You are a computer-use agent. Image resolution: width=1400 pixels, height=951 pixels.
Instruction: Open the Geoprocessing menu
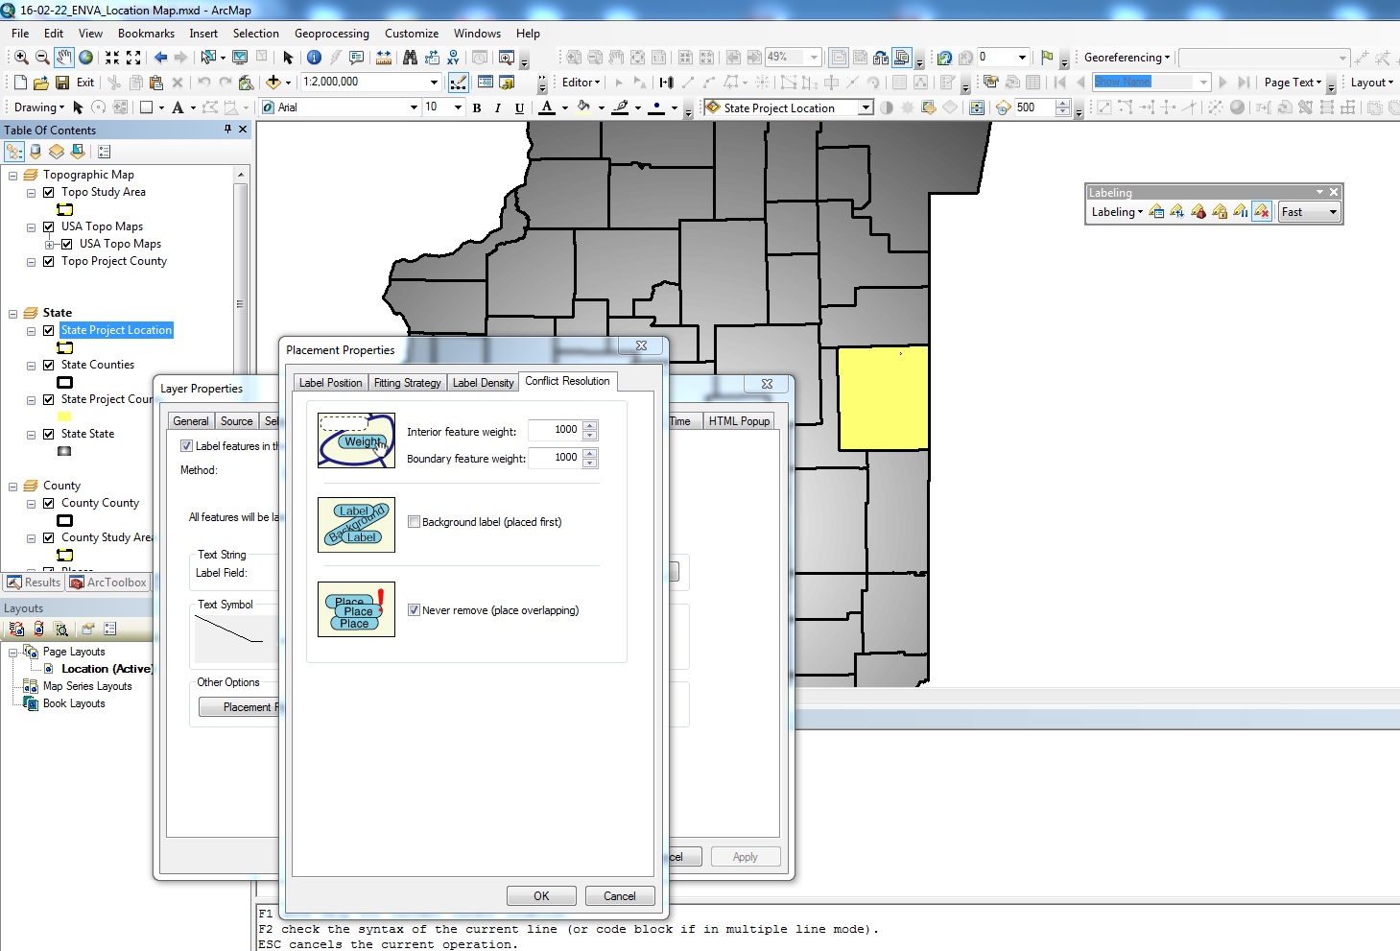pos(332,33)
